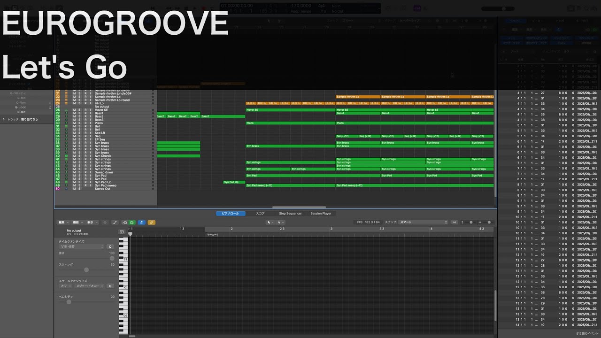This screenshot has height=338, width=601.
Task: Click the piano roll vertical scrollbar
Action: 495,305
